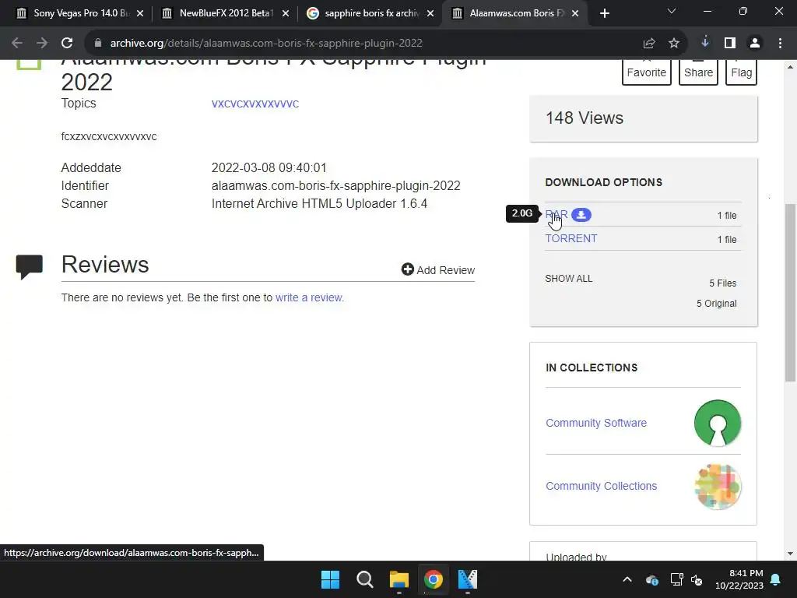Screen dimensions: 797x598
Task: Open the video editor taskbar icon
Action: pyautogui.click(x=468, y=579)
